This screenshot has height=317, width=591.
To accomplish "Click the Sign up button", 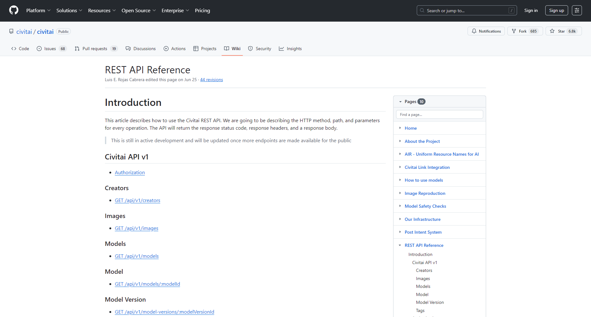I will 557,10.
